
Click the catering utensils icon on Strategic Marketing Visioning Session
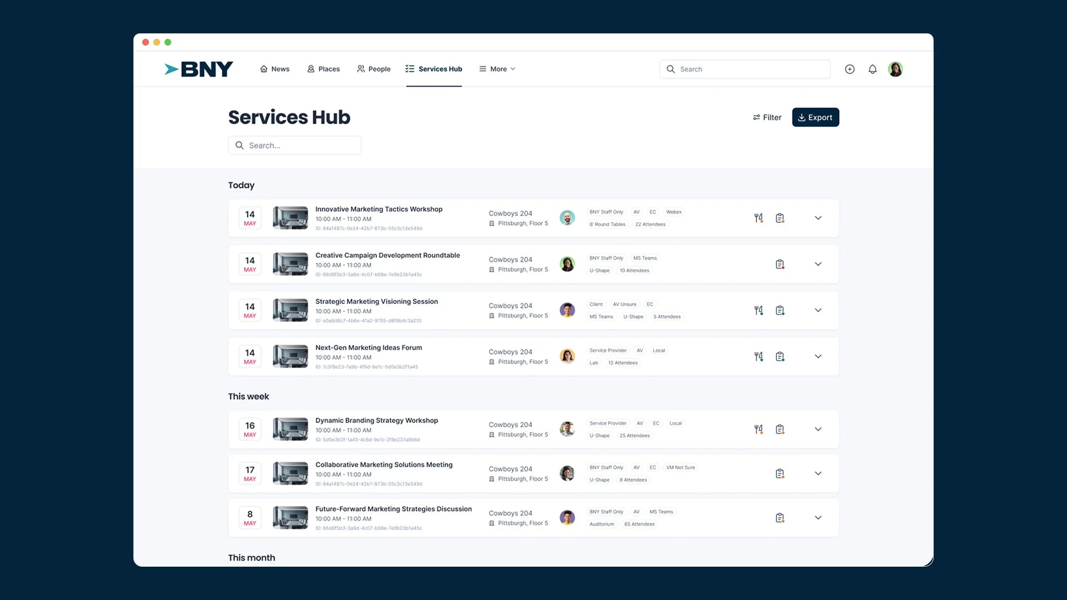pyautogui.click(x=758, y=310)
